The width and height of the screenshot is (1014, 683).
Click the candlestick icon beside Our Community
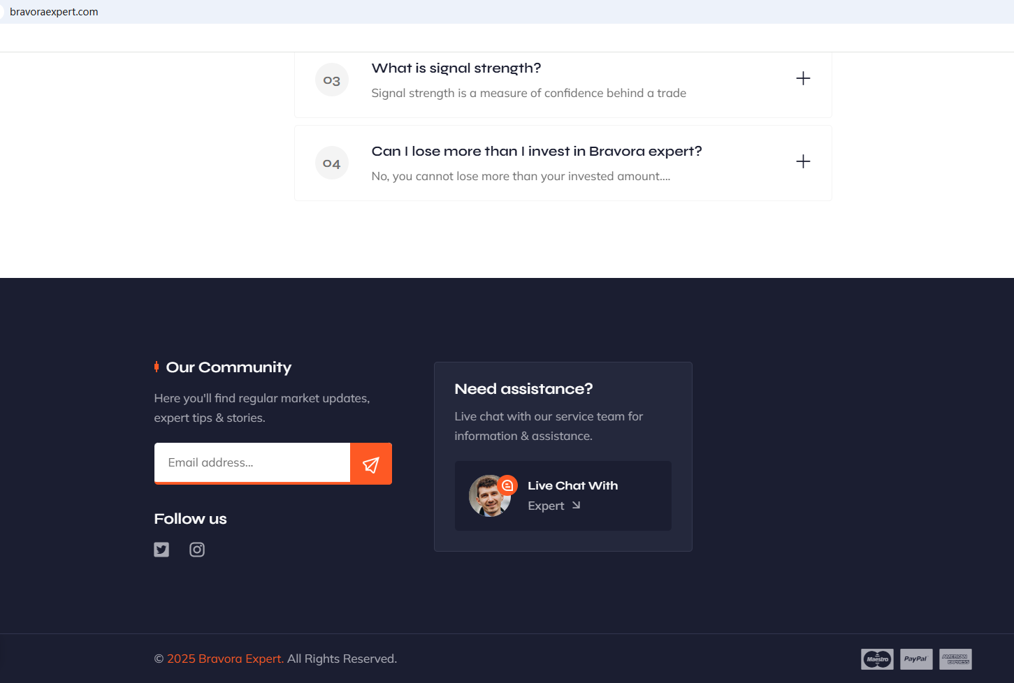(x=157, y=367)
